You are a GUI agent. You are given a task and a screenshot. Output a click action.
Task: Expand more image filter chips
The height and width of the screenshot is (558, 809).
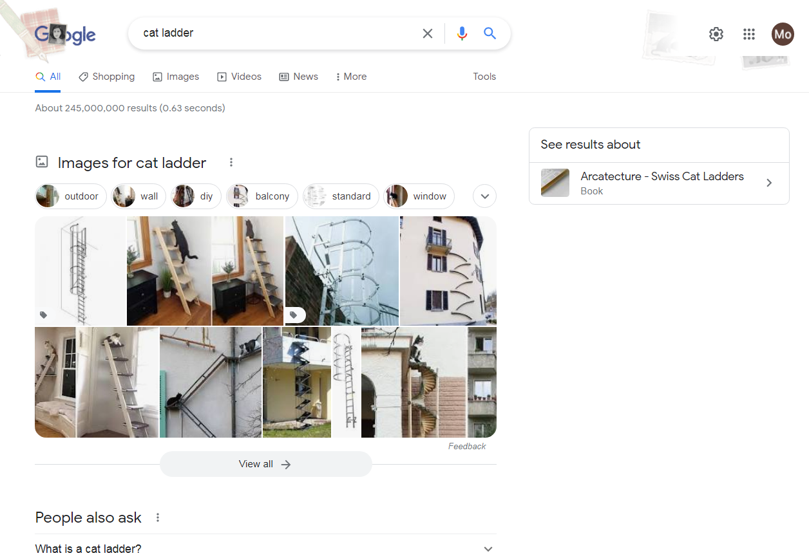484,196
